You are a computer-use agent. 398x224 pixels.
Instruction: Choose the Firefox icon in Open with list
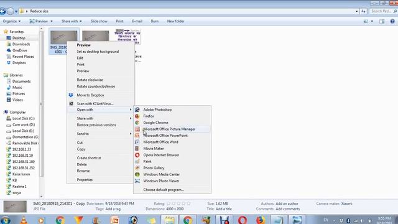tap(137, 116)
